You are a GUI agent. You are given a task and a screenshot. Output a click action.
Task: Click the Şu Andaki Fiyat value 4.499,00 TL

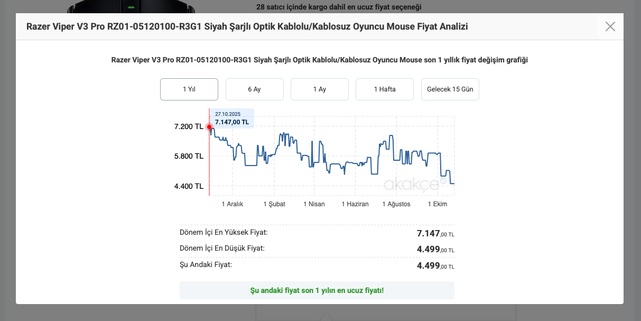click(435, 265)
